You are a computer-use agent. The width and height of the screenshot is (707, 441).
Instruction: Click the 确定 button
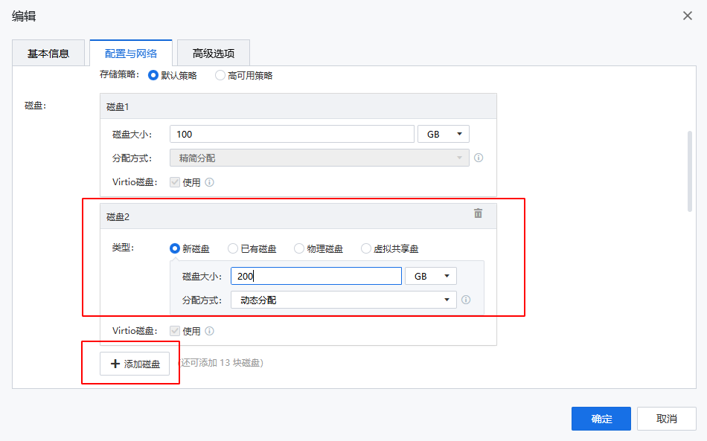click(x=601, y=419)
